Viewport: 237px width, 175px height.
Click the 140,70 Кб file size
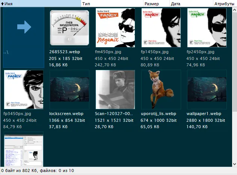(x=197, y=127)
